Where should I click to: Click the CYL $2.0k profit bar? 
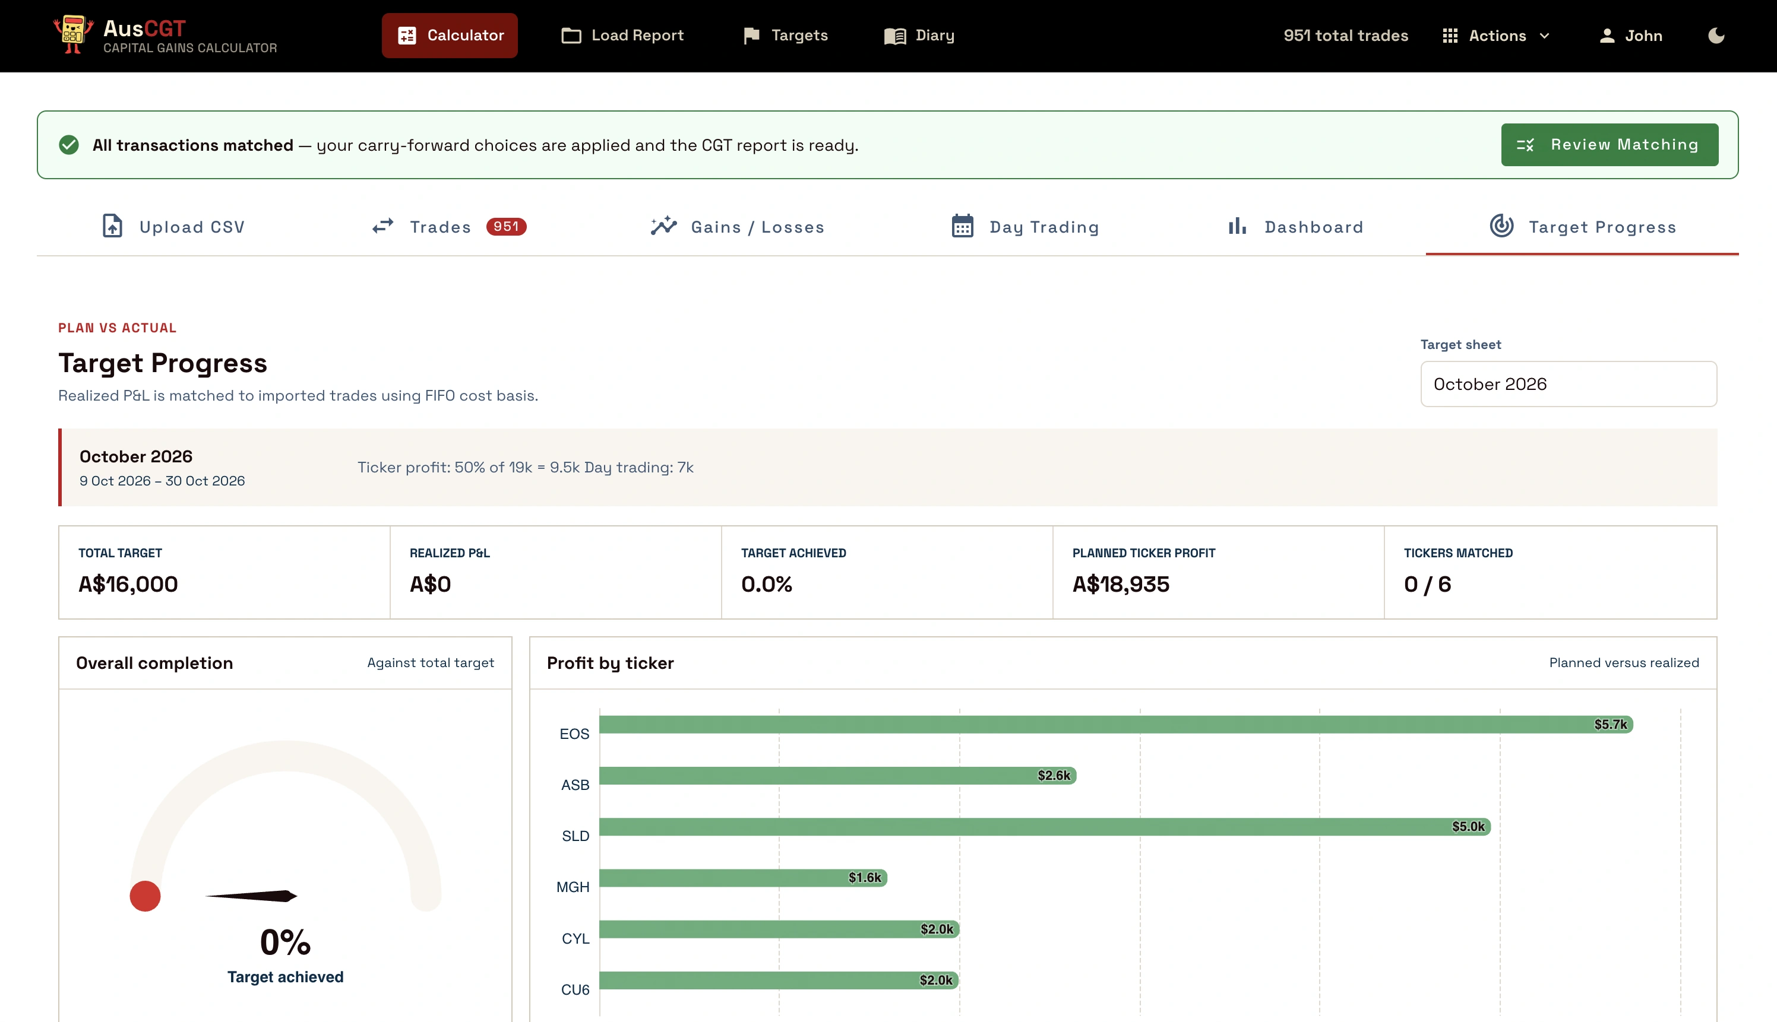click(x=780, y=929)
